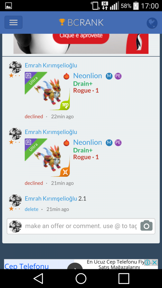Open the BCRANK logo home link
The image size is (162, 288).
[81, 22]
